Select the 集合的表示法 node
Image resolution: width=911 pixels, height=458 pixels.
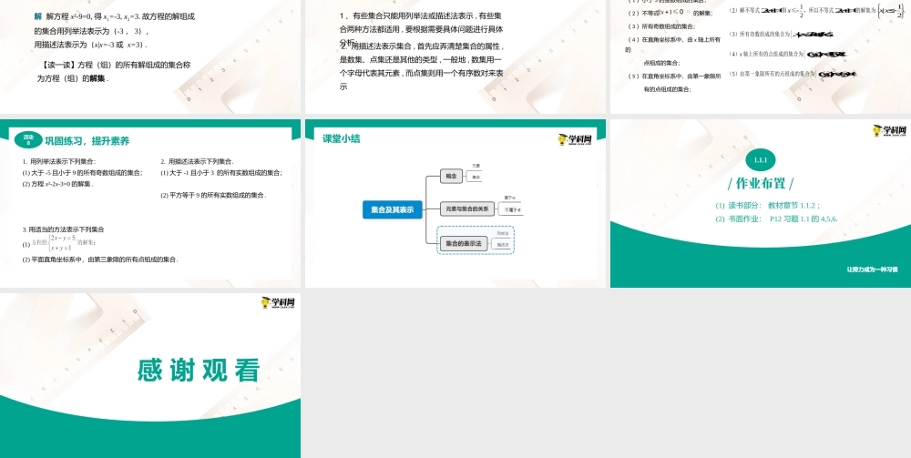point(463,244)
